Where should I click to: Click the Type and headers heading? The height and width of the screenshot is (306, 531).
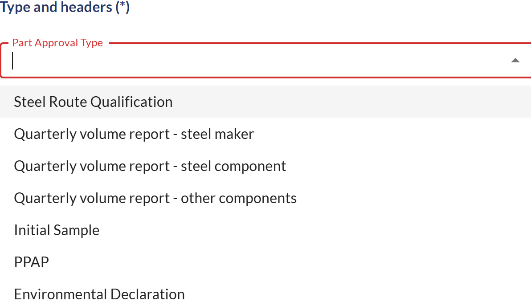tap(65, 8)
